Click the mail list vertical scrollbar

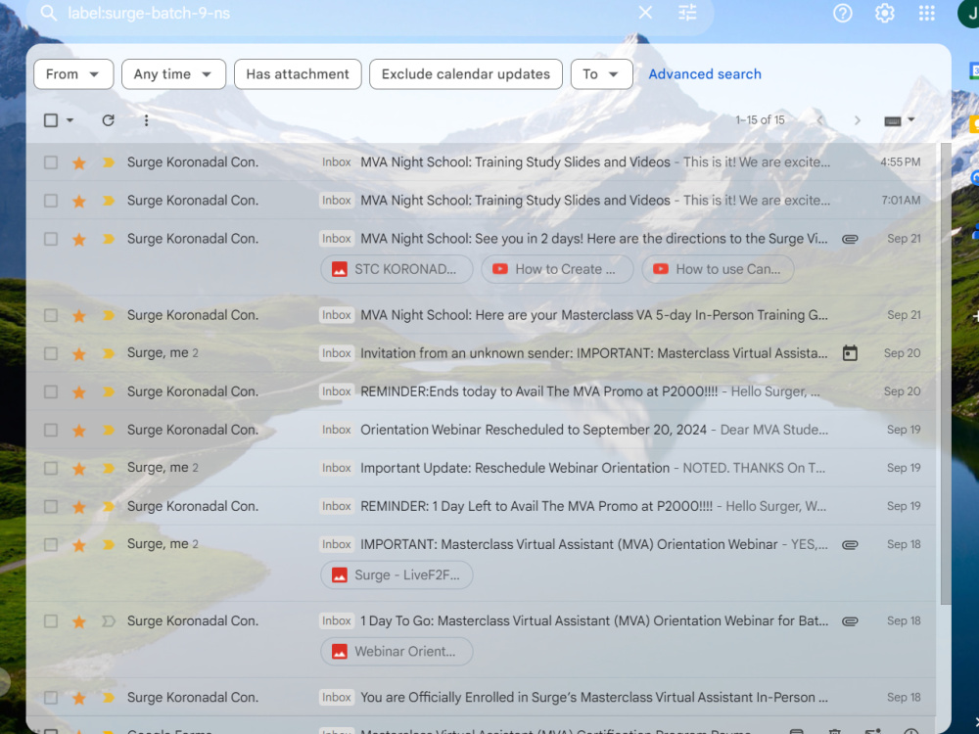click(x=946, y=373)
